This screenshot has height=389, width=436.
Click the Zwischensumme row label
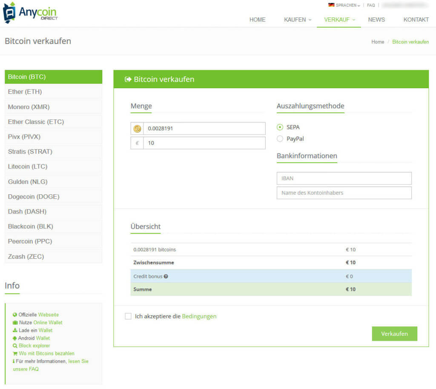(153, 263)
